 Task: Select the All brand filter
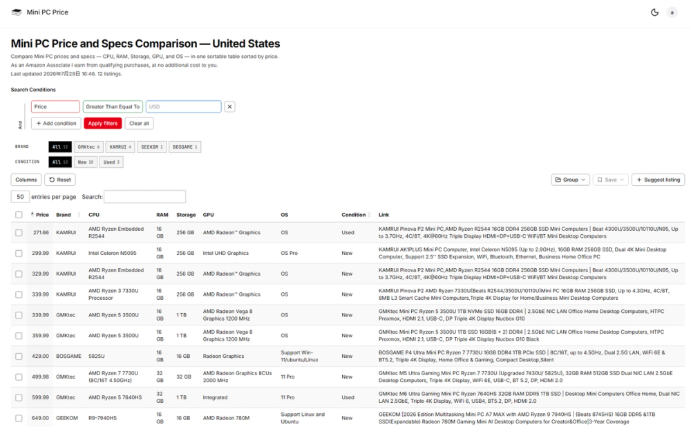click(x=60, y=146)
